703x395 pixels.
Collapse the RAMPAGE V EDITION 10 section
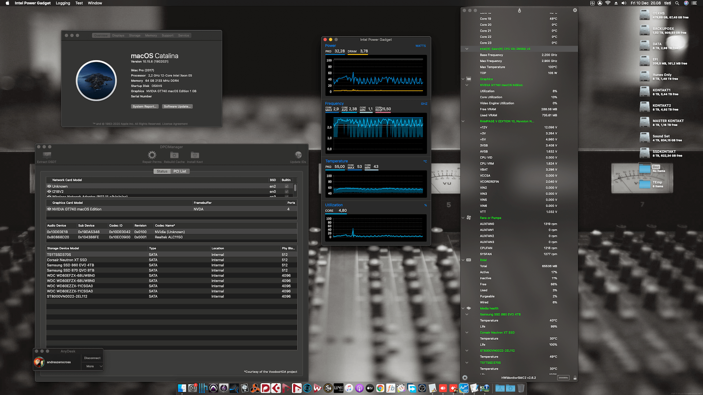point(463,121)
